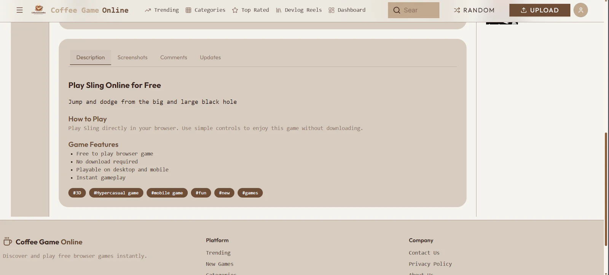The image size is (609, 275).
Task: Open footer Contact Us link
Action: pos(424,253)
